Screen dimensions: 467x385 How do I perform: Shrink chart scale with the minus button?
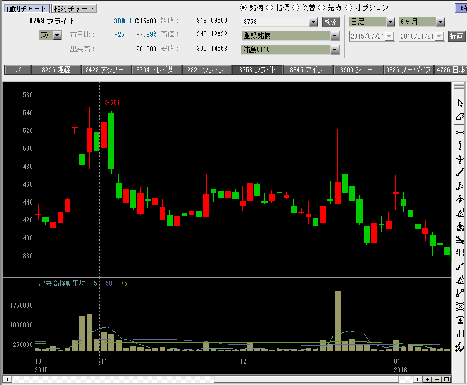437,379
